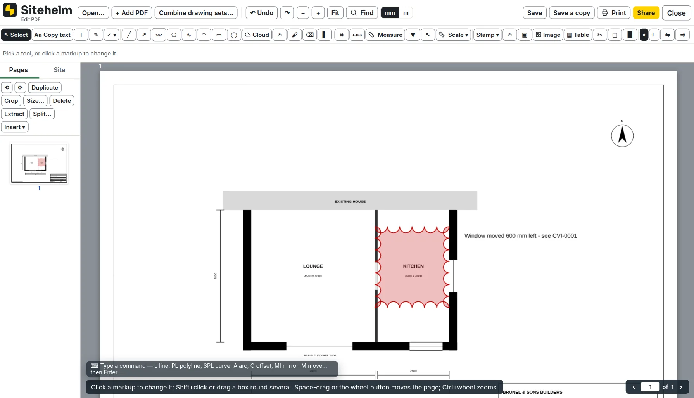Viewport: 694px width, 398px height.
Task: Click the Crop page button
Action: pyautogui.click(x=11, y=101)
